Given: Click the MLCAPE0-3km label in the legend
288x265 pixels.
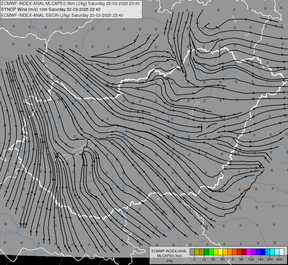Looking at the screenshot, I should click(x=169, y=256).
